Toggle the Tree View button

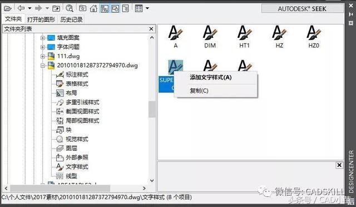105,8
